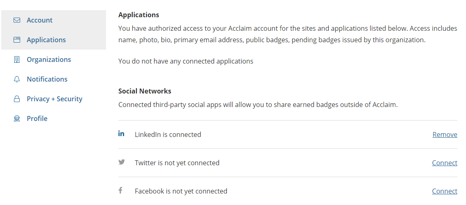The image size is (466, 205).
Task: Open the Account settings section
Action: point(39,20)
